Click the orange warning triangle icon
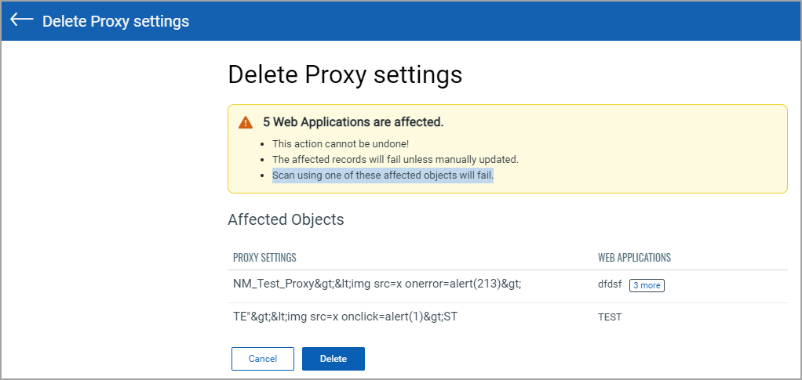Viewport: 802px width, 380px height. tap(246, 122)
